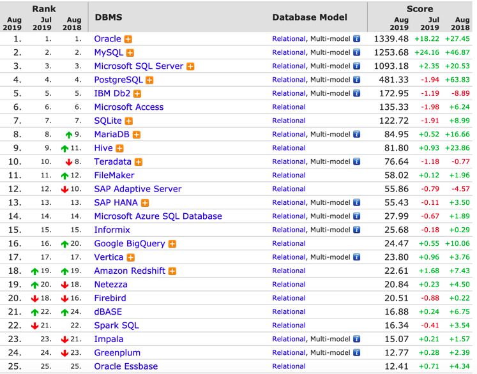This screenshot has height=374, width=477.
Task: Click the Database Model column header
Action: tap(310, 17)
